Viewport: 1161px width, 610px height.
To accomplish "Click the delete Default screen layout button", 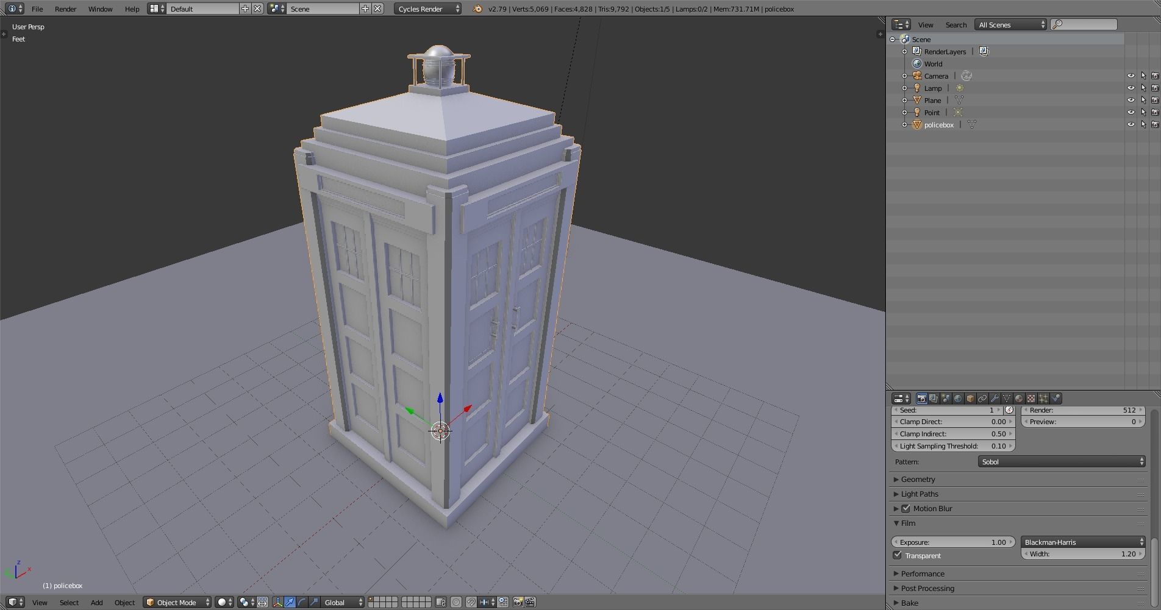I will [x=257, y=9].
